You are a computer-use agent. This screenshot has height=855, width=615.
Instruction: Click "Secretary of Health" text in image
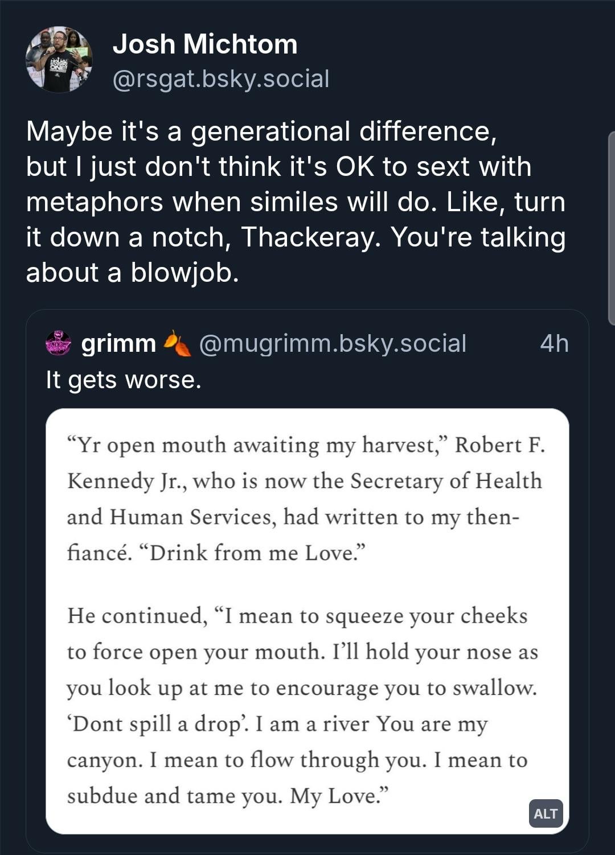[446, 481]
